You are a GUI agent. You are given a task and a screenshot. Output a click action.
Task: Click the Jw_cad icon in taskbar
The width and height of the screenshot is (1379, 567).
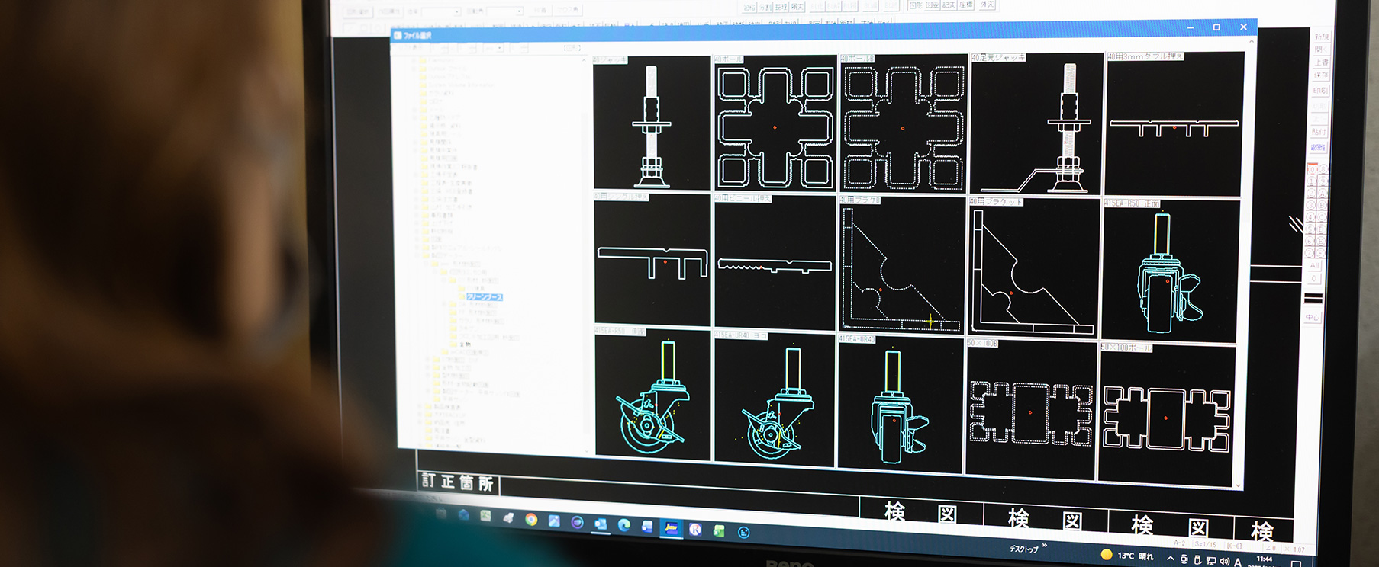point(671,528)
